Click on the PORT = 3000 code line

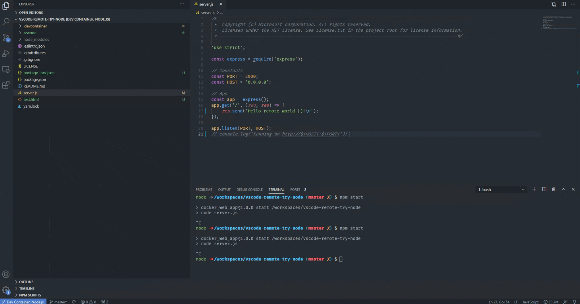click(235, 76)
